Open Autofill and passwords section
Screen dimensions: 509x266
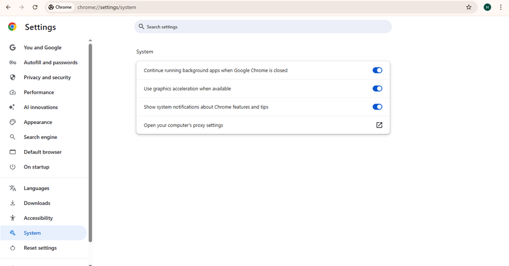pos(50,63)
